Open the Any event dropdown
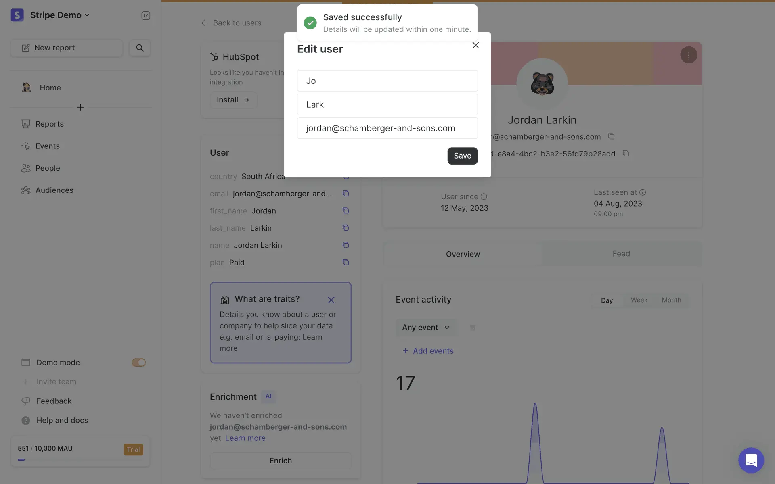Image resolution: width=775 pixels, height=484 pixels. (426, 328)
